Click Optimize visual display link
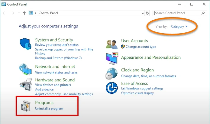The image size is (210, 124). coord(137,93)
